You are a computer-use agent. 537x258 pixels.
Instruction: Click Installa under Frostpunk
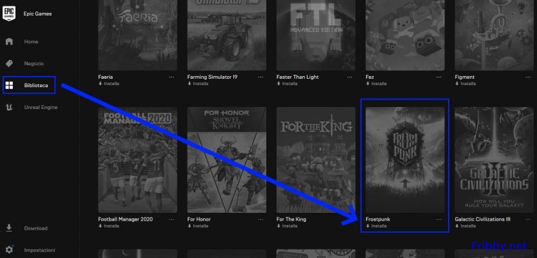point(376,226)
